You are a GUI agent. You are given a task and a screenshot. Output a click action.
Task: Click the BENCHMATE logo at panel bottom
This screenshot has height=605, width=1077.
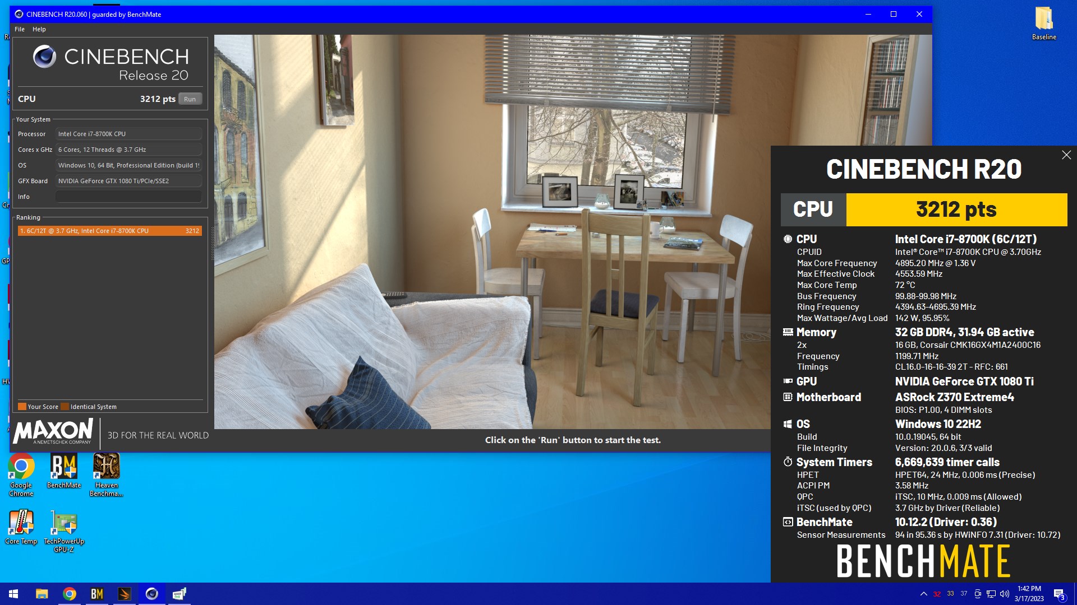click(923, 561)
